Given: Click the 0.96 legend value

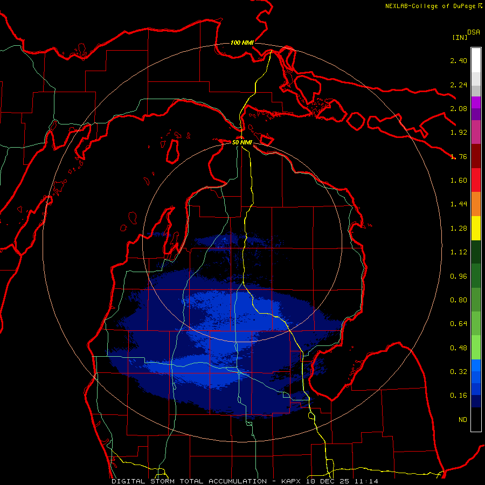Looking at the screenshot, I should click(459, 276).
